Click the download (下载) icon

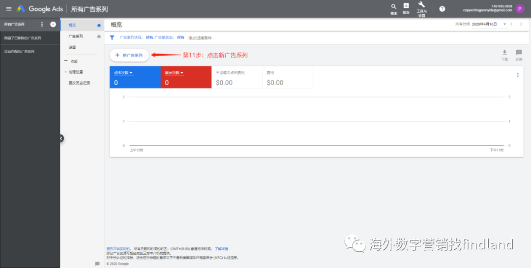pyautogui.click(x=504, y=55)
